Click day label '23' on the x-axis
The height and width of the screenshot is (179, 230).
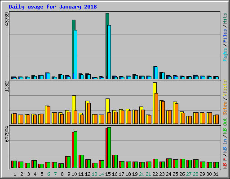click(162, 174)
